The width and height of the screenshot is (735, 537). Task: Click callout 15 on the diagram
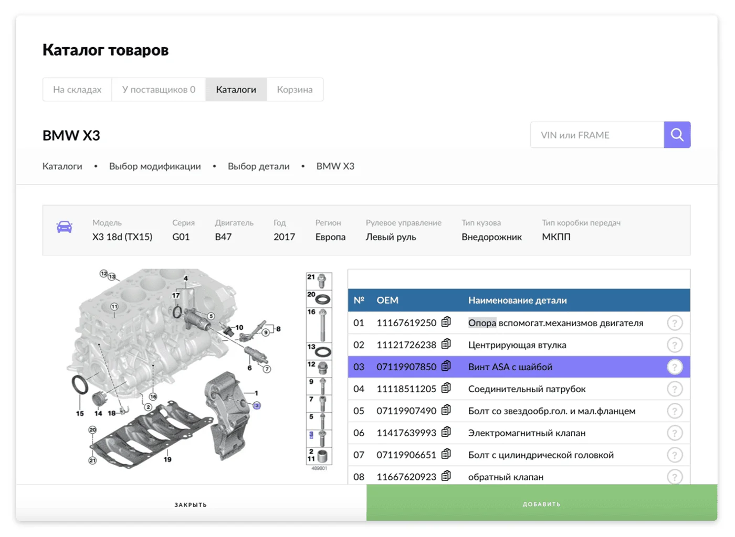pos(80,413)
